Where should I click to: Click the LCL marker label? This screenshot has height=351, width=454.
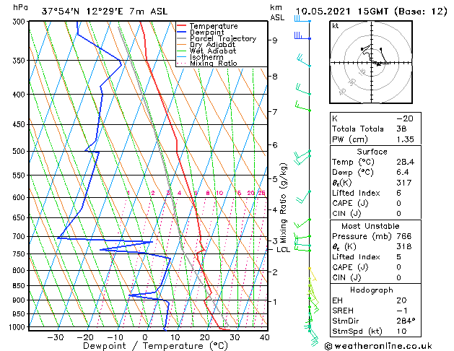tap(283, 250)
